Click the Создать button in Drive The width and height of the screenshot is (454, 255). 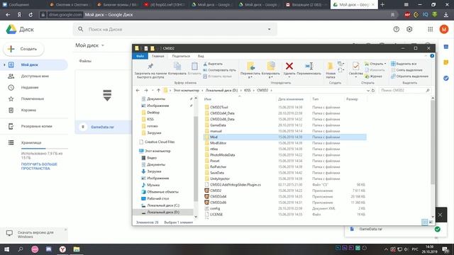[23, 49]
